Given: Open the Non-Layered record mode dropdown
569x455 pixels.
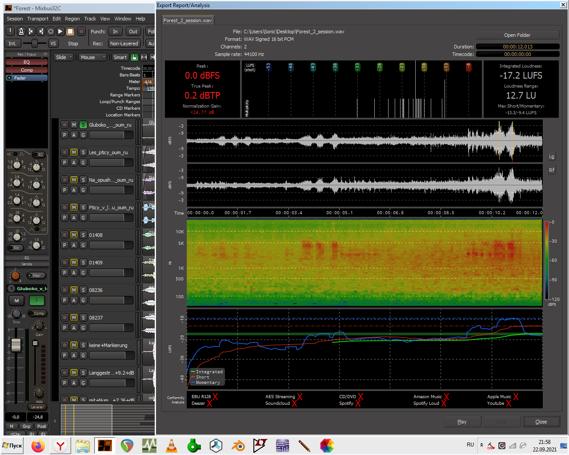Looking at the screenshot, I should click(124, 44).
